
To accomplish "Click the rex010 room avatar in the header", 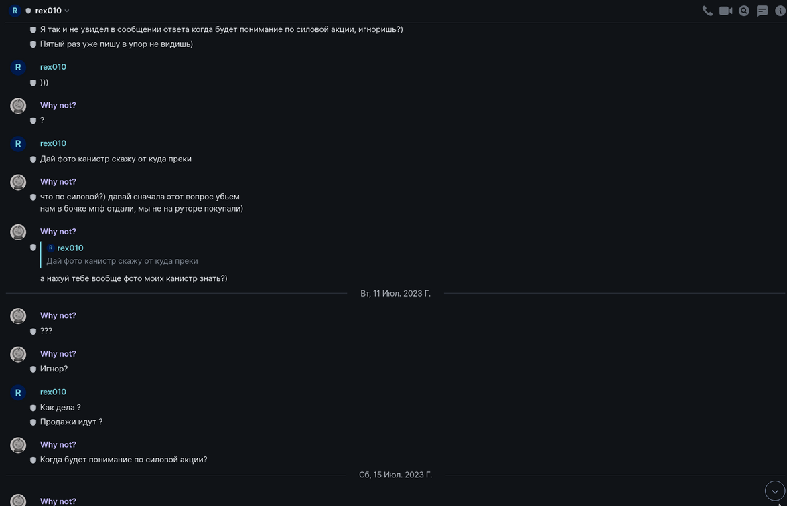I will tap(15, 11).
